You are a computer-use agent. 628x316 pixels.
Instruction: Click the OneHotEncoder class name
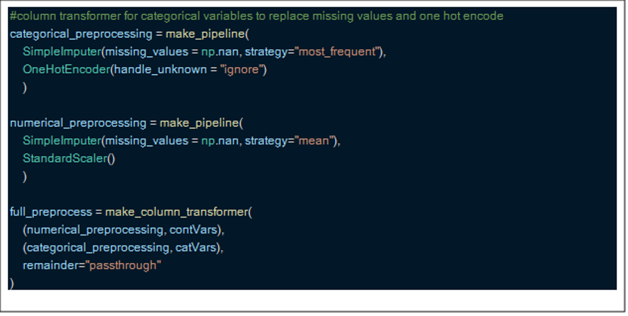pyautogui.click(x=66, y=70)
